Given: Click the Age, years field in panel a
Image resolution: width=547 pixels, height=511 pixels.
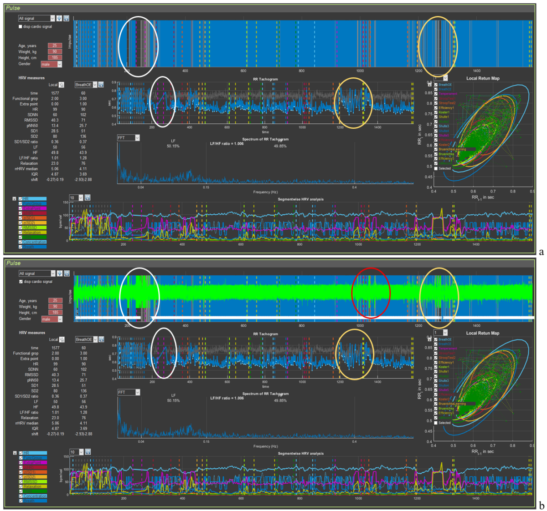Looking at the screenshot, I should [55, 46].
